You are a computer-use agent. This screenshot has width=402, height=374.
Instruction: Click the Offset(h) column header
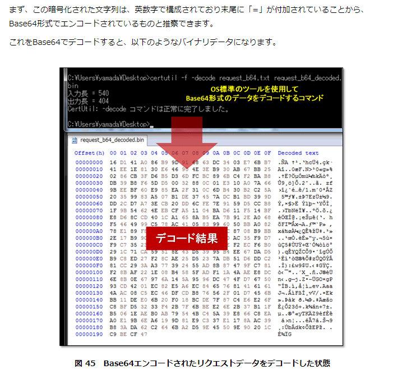tap(89, 153)
